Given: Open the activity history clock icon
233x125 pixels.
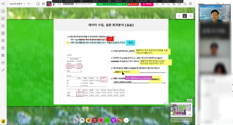Looking at the screenshot, I should coord(174,4).
